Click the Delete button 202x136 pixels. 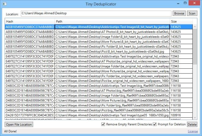pyautogui.click(x=192, y=124)
